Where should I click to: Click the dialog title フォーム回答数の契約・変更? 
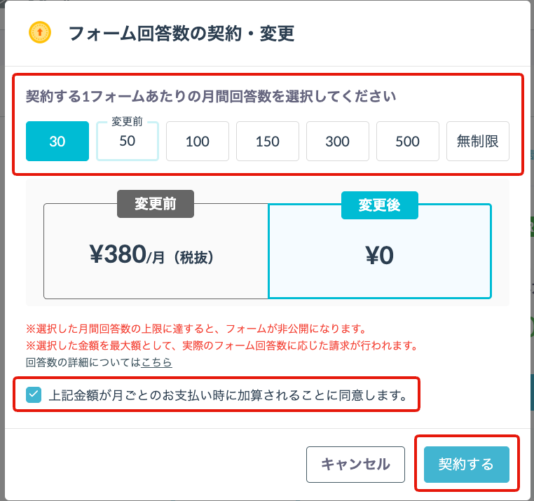click(182, 34)
